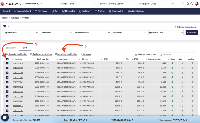The height and width of the screenshot is (123, 200).
Task: Switch to the Statistiques tab
Action: tap(11, 48)
